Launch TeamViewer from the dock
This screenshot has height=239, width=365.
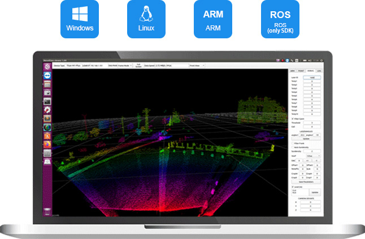coord(47,76)
